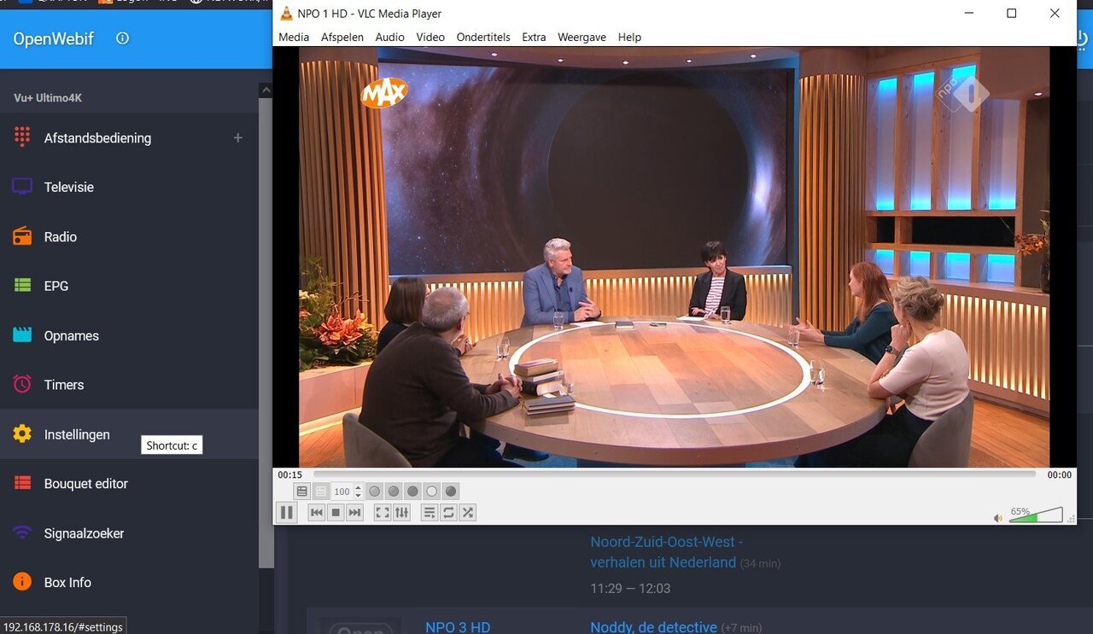The width and height of the screenshot is (1093, 634).
Task: Switch VLC to fullscreen mode
Action: click(x=382, y=512)
